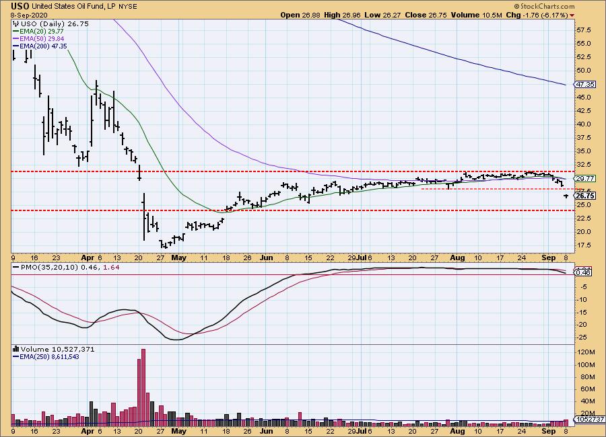Click the tallest April volume bar
606x437 pixels.
(143, 387)
